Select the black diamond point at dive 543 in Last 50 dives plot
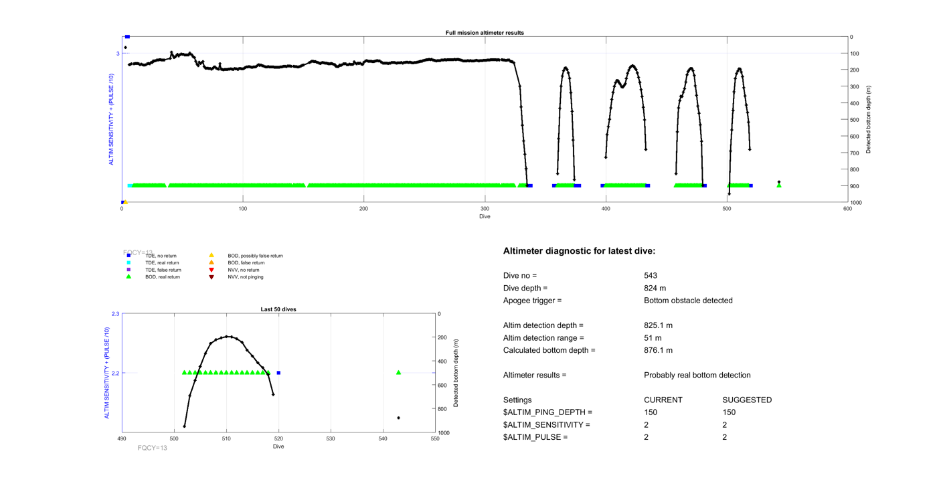This screenshot has height=486, width=937. click(399, 418)
